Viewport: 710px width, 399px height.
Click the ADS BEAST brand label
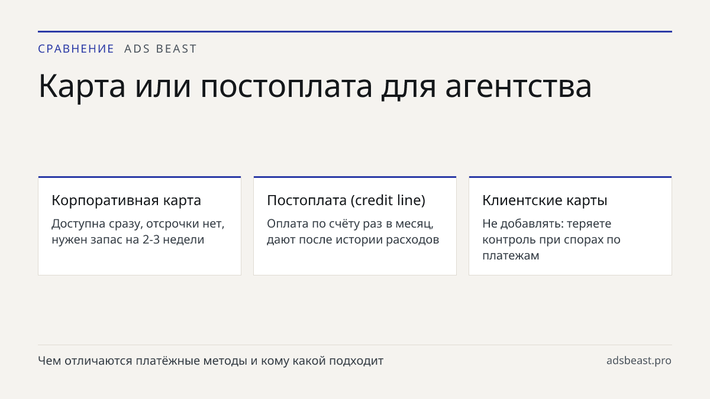[x=160, y=49]
